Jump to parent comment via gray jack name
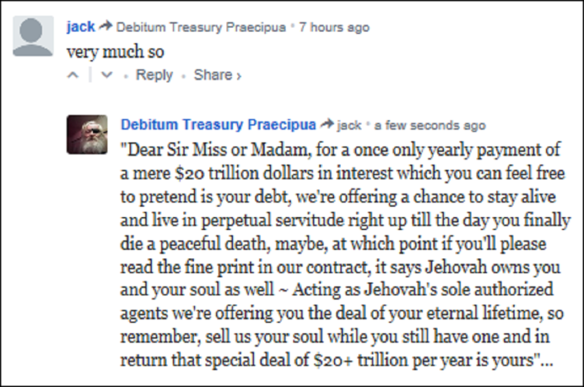 [x=349, y=126]
